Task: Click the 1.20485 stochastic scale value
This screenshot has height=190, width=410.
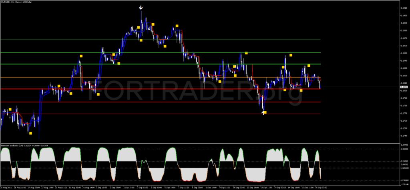Action: (404, 145)
